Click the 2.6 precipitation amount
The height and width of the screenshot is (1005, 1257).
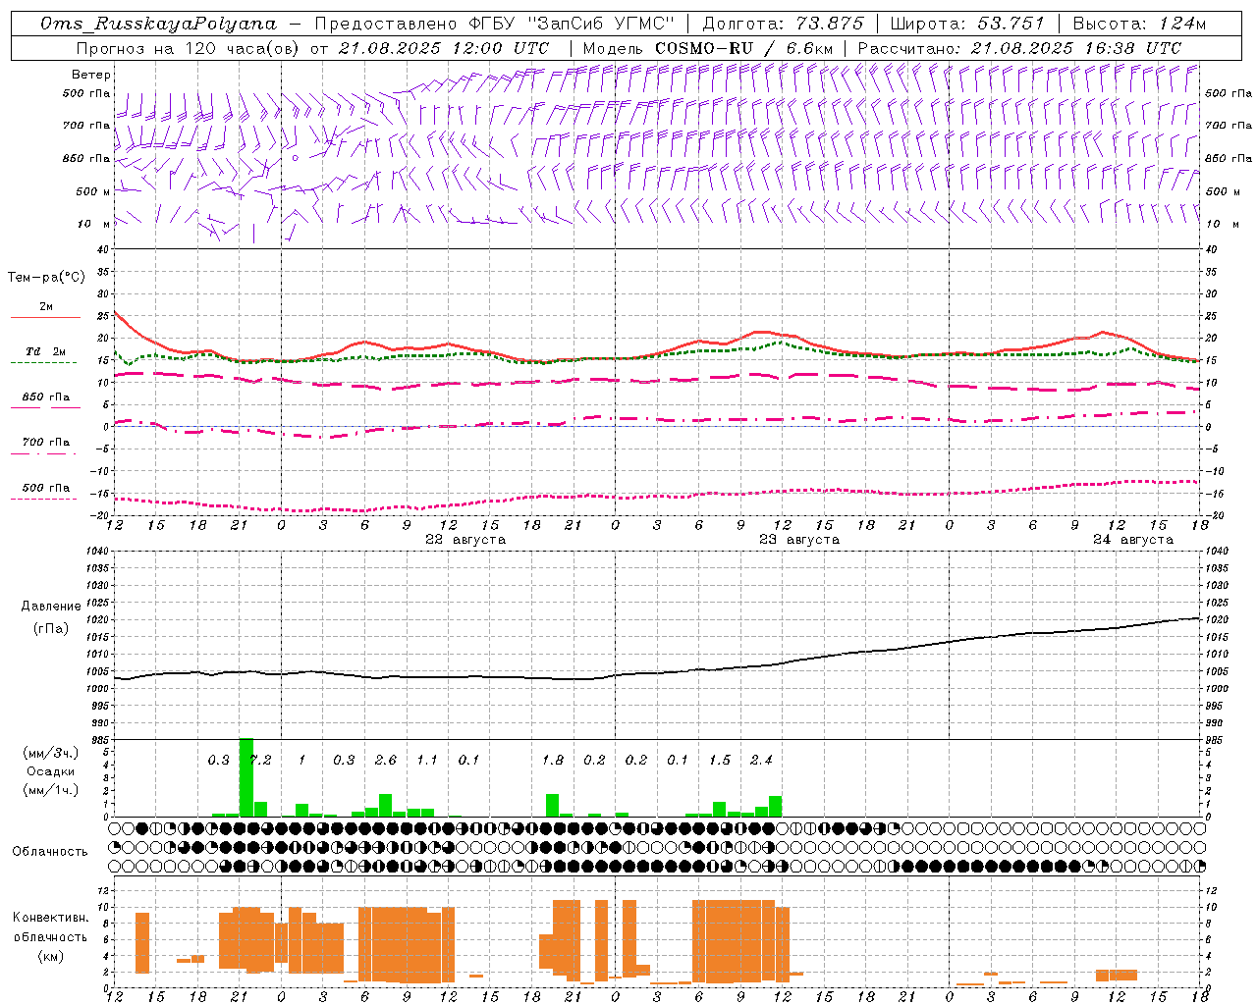(386, 760)
